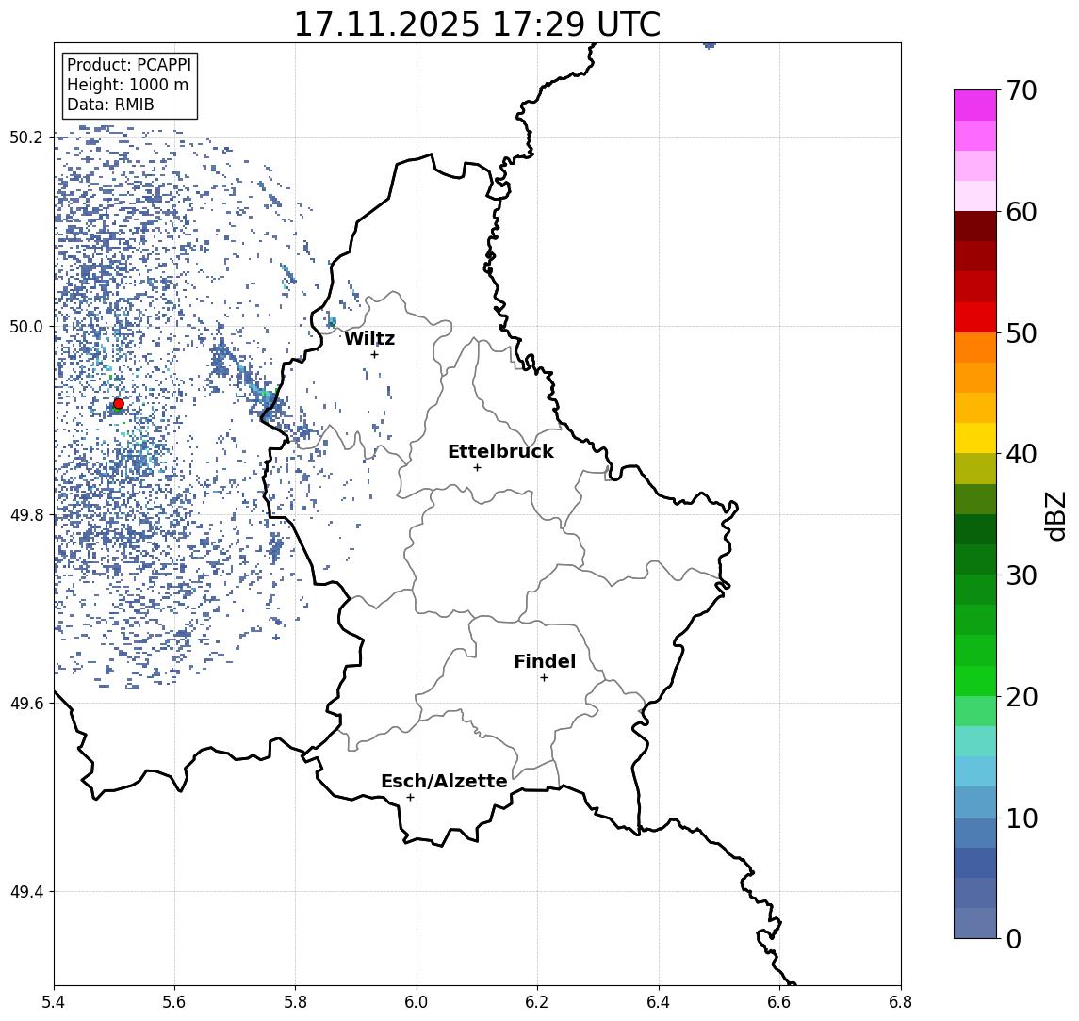Click the Wiltz station label
This screenshot has width=1079, height=1021.
pos(369,338)
